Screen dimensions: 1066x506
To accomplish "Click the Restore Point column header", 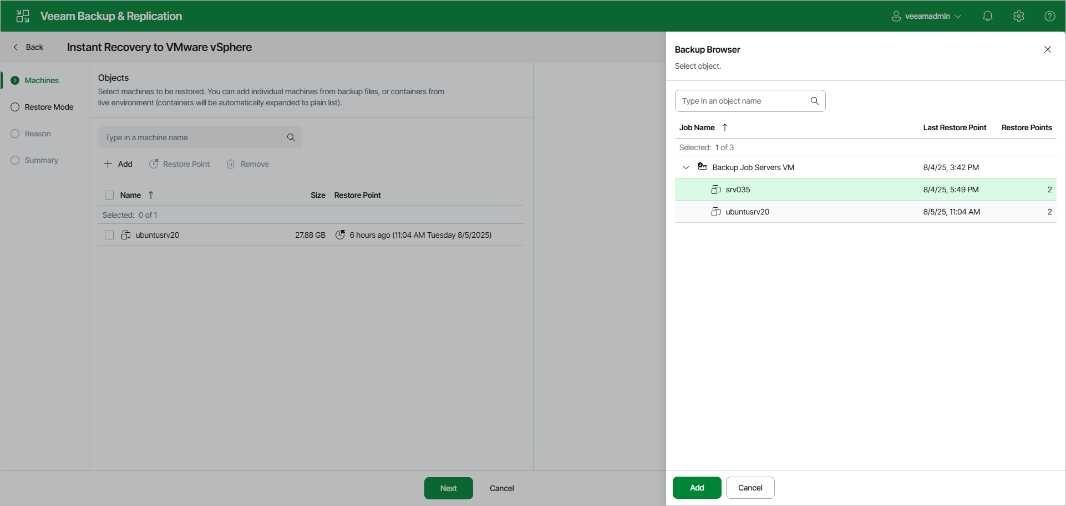I will [x=358, y=195].
